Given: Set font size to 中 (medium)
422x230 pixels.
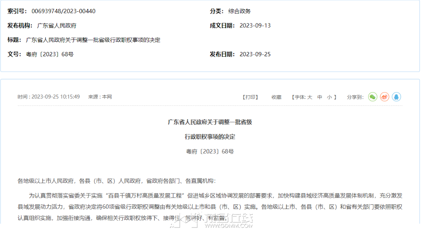Looking at the screenshot, I should click(320, 97).
